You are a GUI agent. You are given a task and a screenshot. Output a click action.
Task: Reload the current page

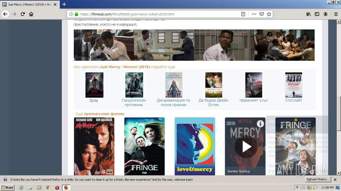coord(23,14)
